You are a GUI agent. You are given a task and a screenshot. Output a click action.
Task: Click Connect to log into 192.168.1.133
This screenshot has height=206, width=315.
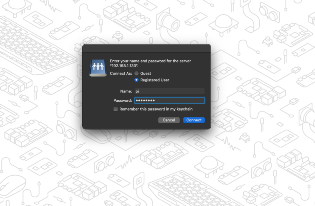point(194,120)
